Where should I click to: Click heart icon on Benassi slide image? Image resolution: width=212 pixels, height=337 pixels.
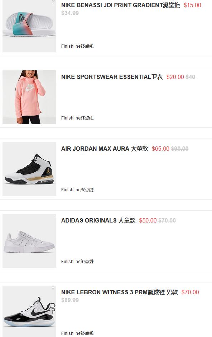(53, 2)
